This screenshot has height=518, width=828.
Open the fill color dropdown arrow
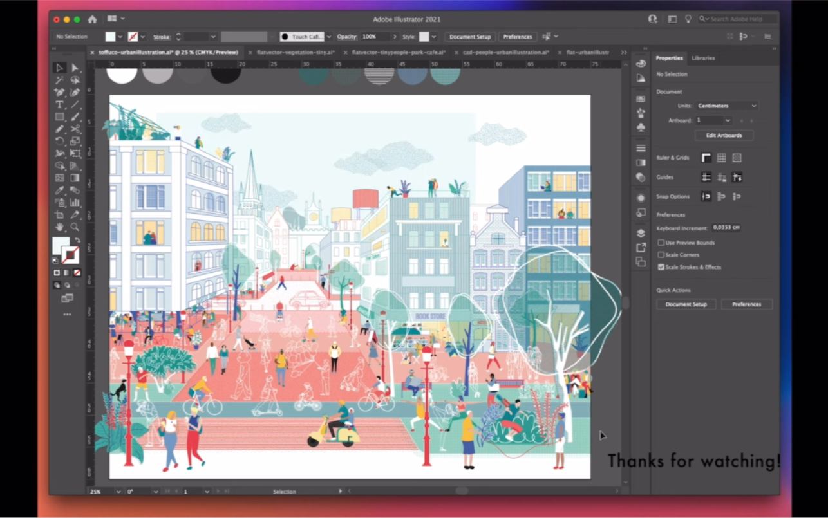tap(120, 37)
